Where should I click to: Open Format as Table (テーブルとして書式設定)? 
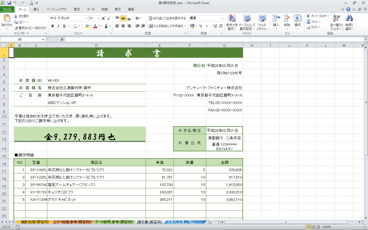(247, 22)
